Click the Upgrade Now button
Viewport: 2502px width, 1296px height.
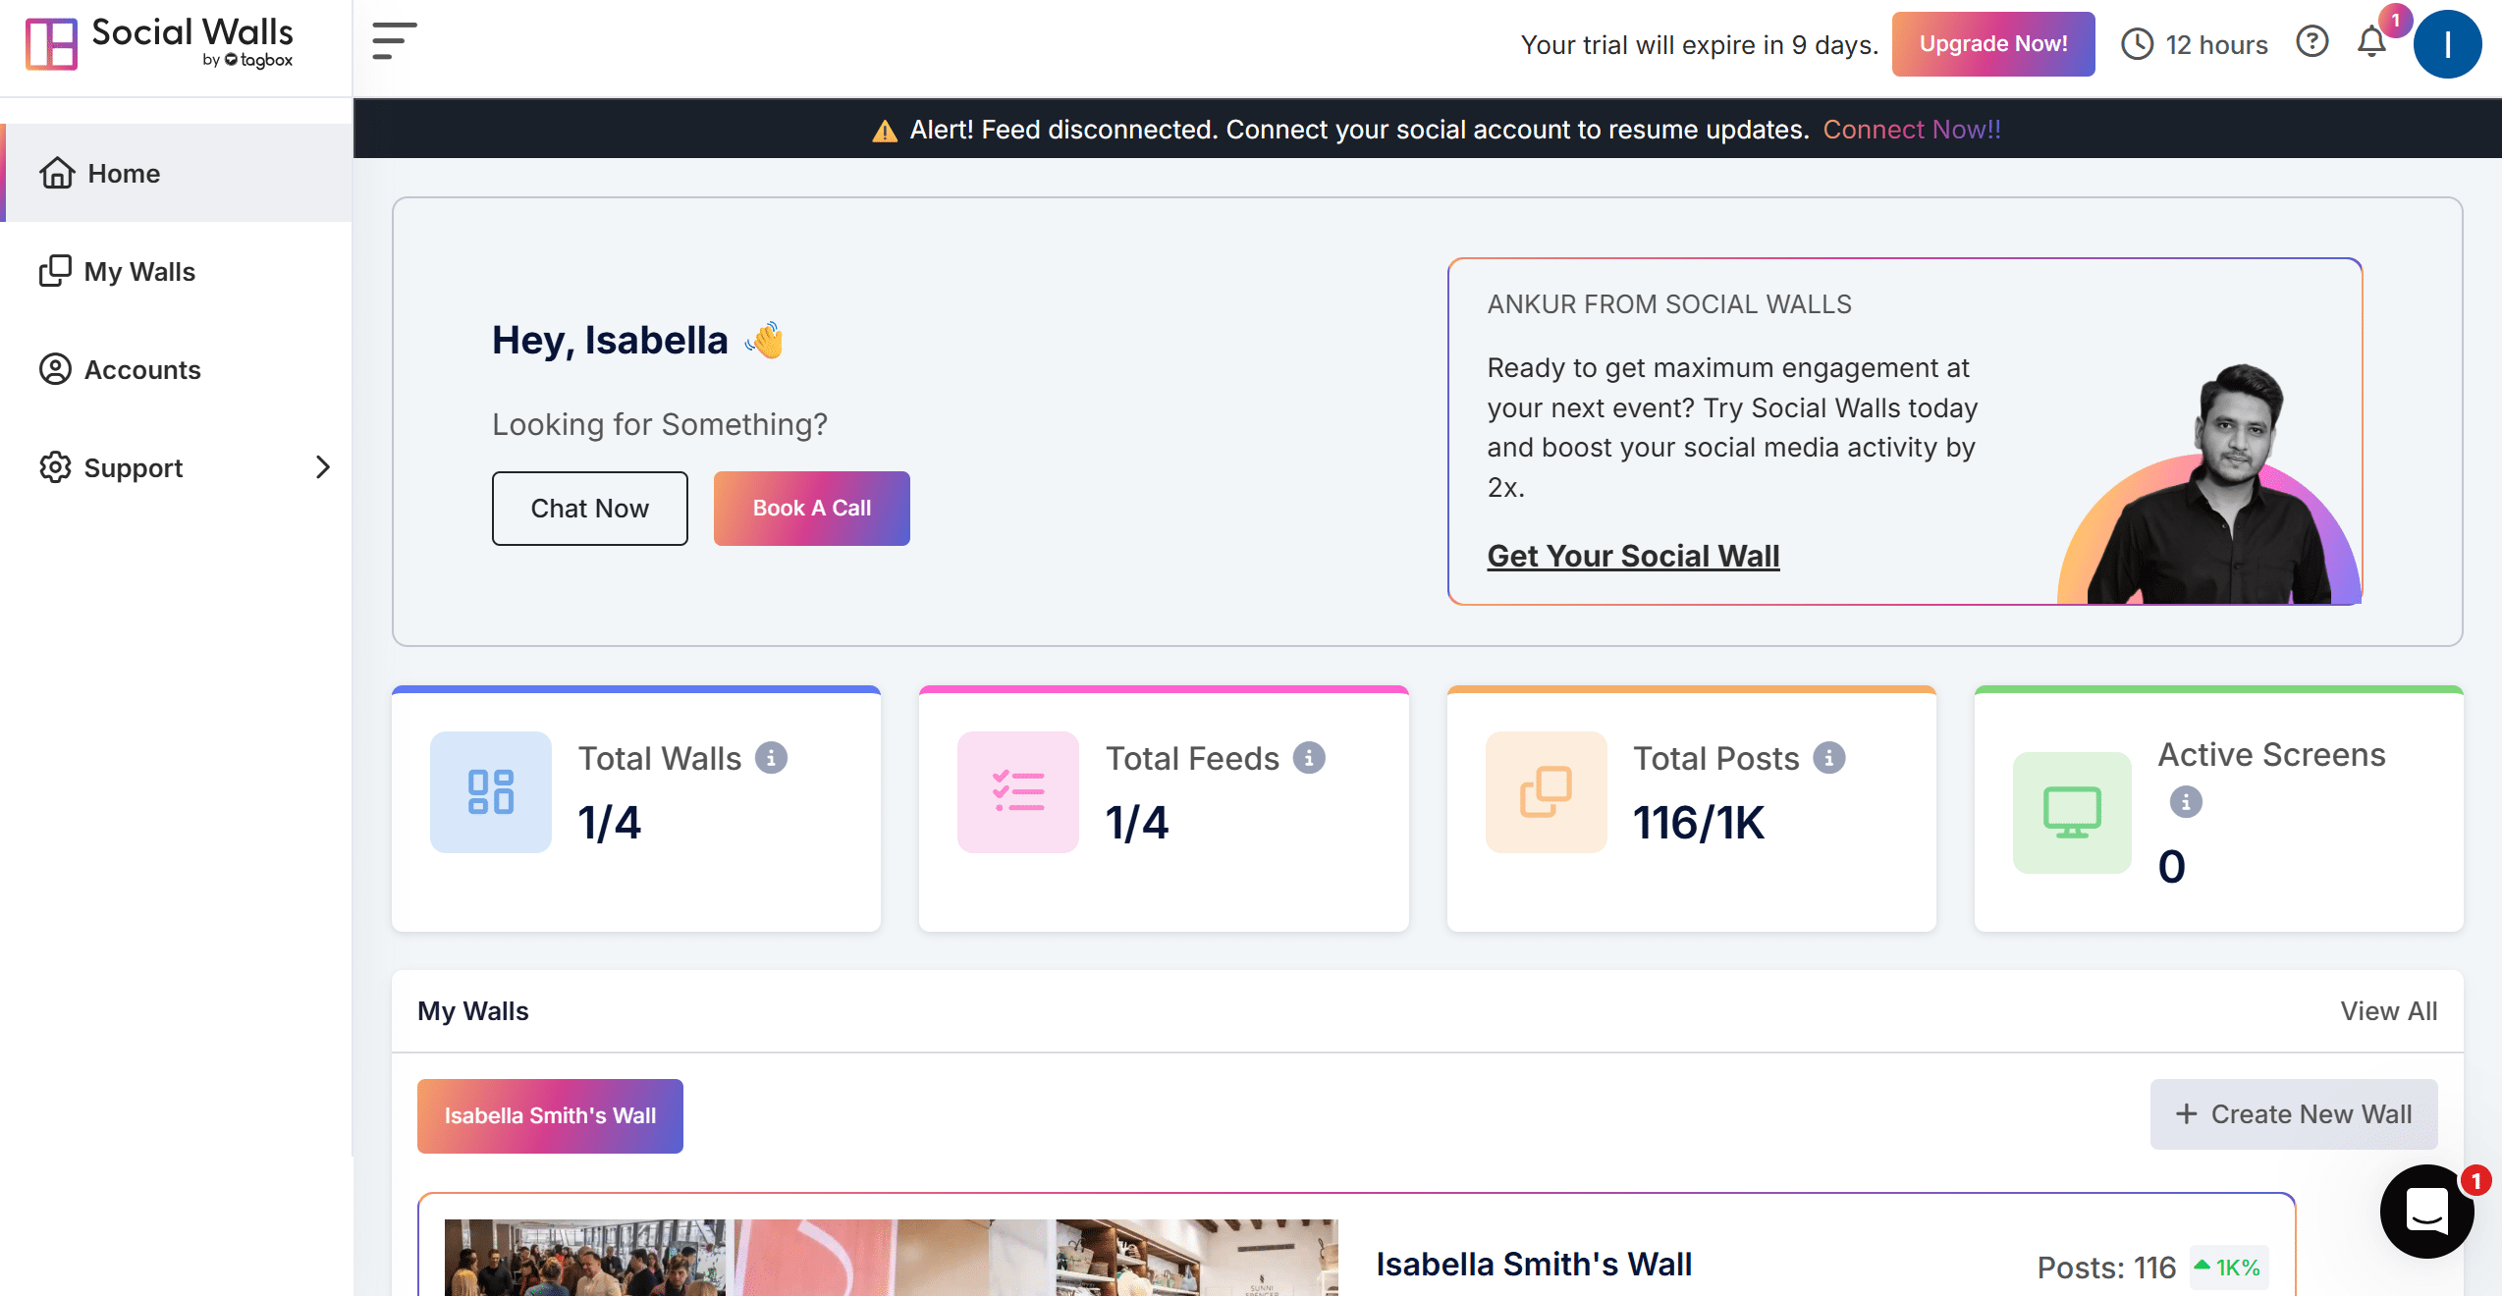[x=1993, y=43]
